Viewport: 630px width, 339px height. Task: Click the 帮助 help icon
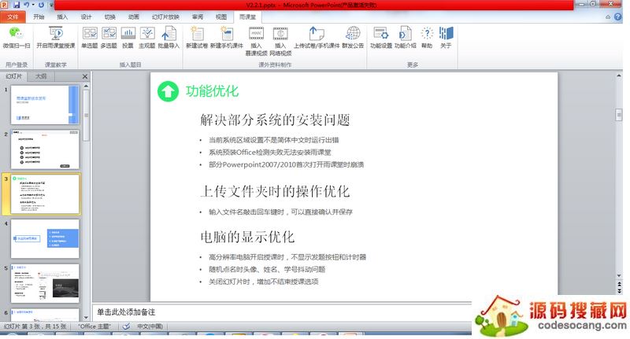[427, 35]
